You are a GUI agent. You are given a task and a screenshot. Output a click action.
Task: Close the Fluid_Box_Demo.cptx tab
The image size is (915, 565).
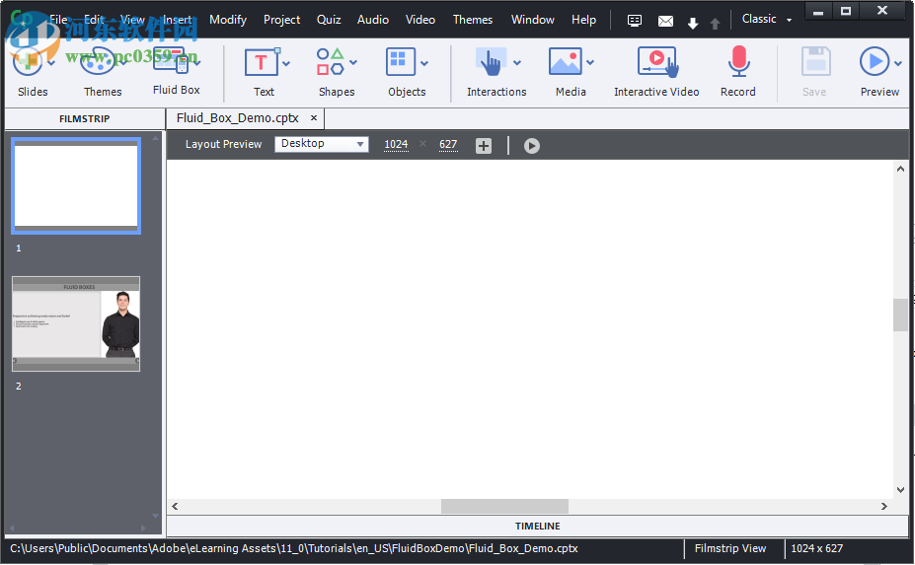click(314, 117)
